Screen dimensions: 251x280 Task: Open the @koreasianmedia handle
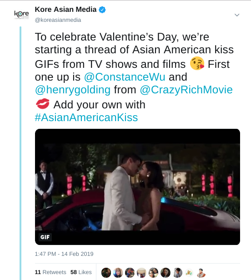click(58, 20)
